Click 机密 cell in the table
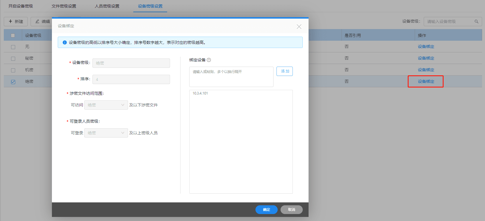The width and height of the screenshot is (485, 221). [x=29, y=70]
